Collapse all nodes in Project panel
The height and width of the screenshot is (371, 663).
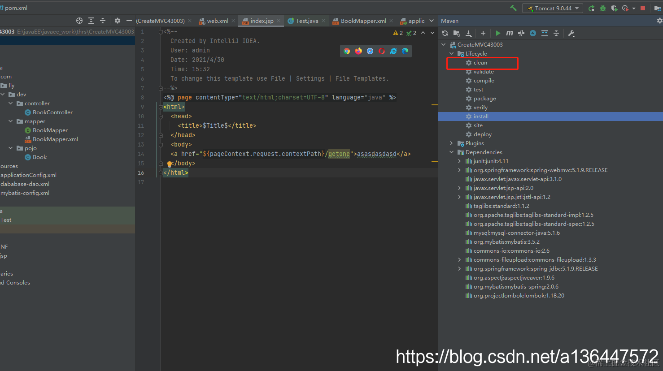click(x=103, y=21)
